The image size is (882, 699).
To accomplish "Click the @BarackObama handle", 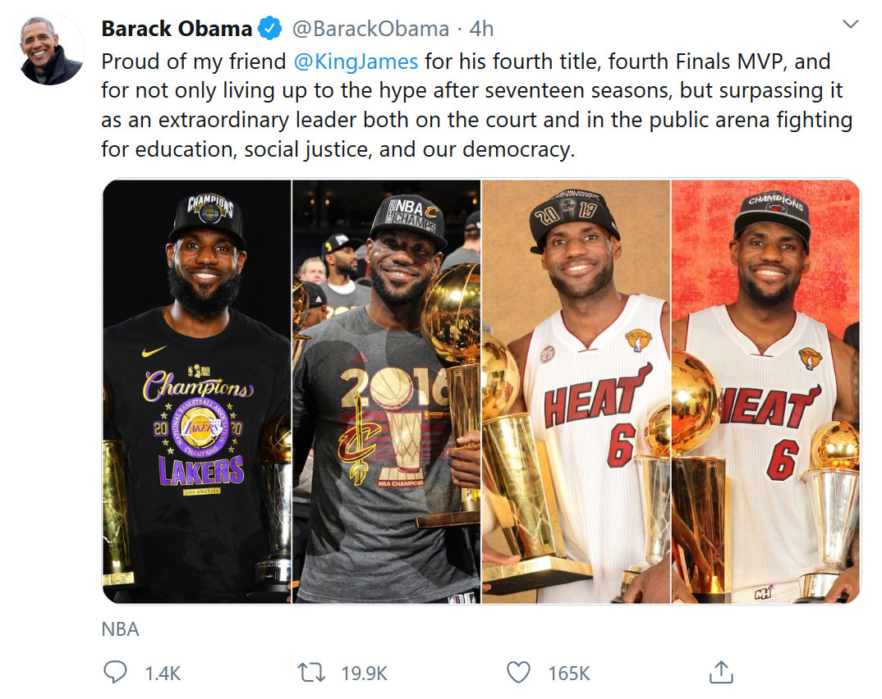I will click(370, 30).
